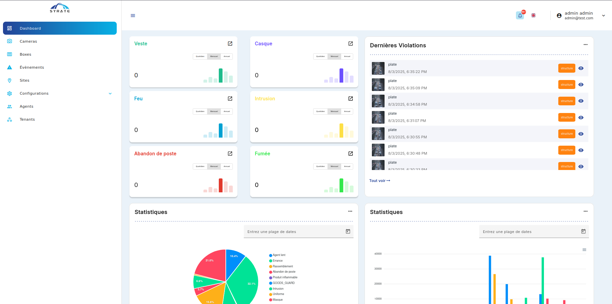The image size is (612, 304).
Task: Open right Statistiques panel options menu
Action: 586,211
